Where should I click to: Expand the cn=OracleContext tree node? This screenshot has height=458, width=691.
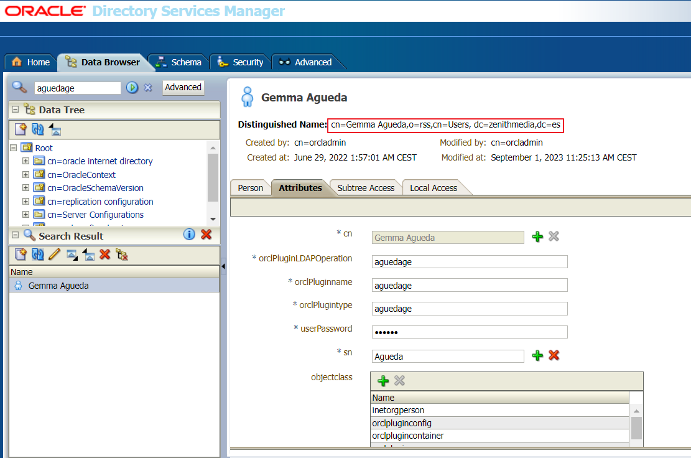(26, 175)
